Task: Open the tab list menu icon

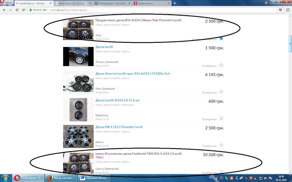Action: (266, 3)
